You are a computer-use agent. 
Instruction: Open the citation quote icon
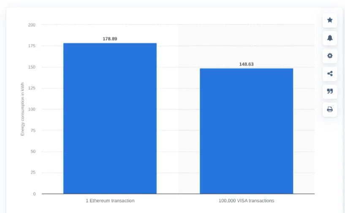tap(330, 91)
